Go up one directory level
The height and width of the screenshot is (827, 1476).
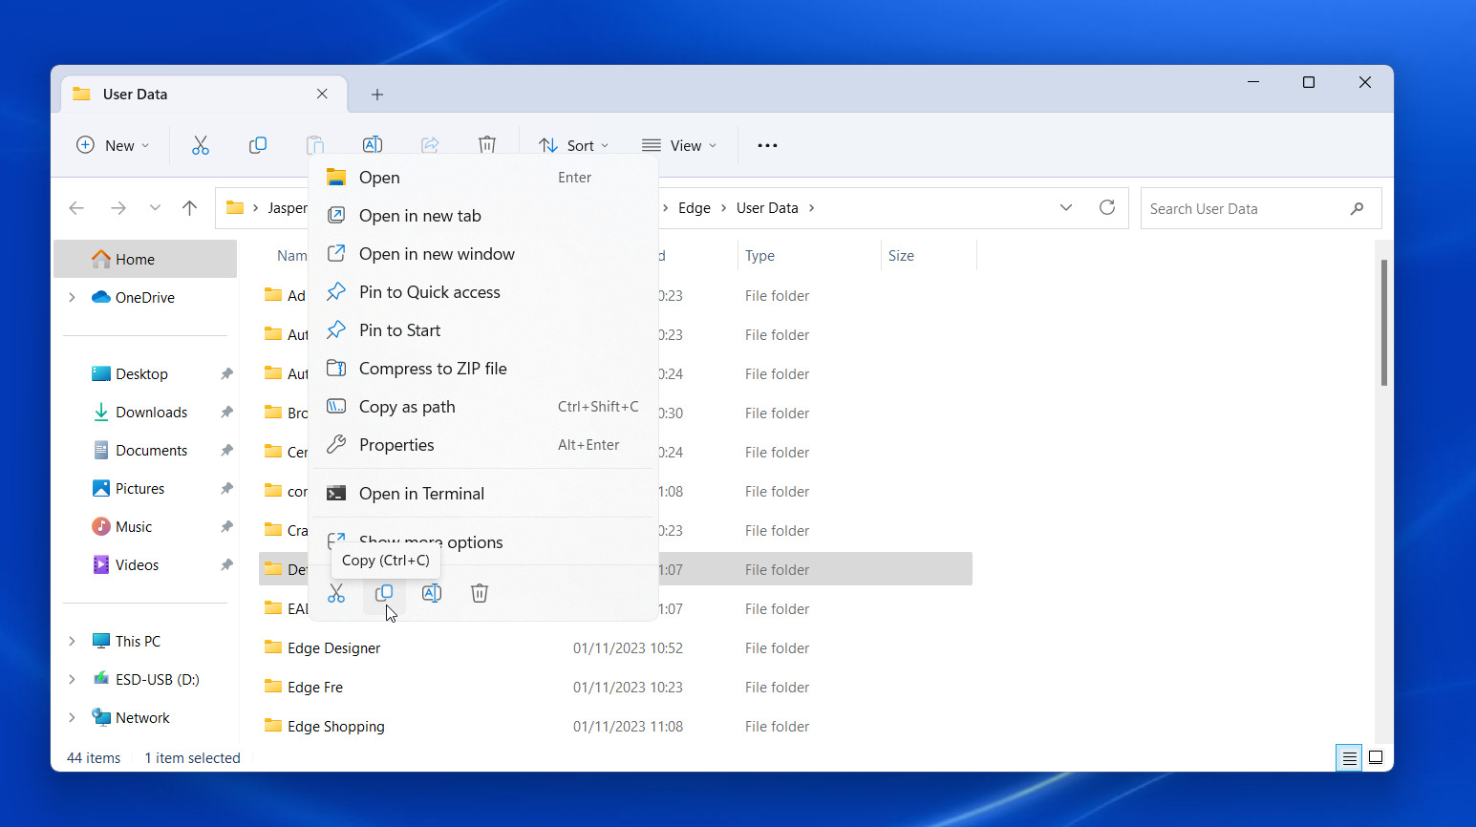coord(190,208)
